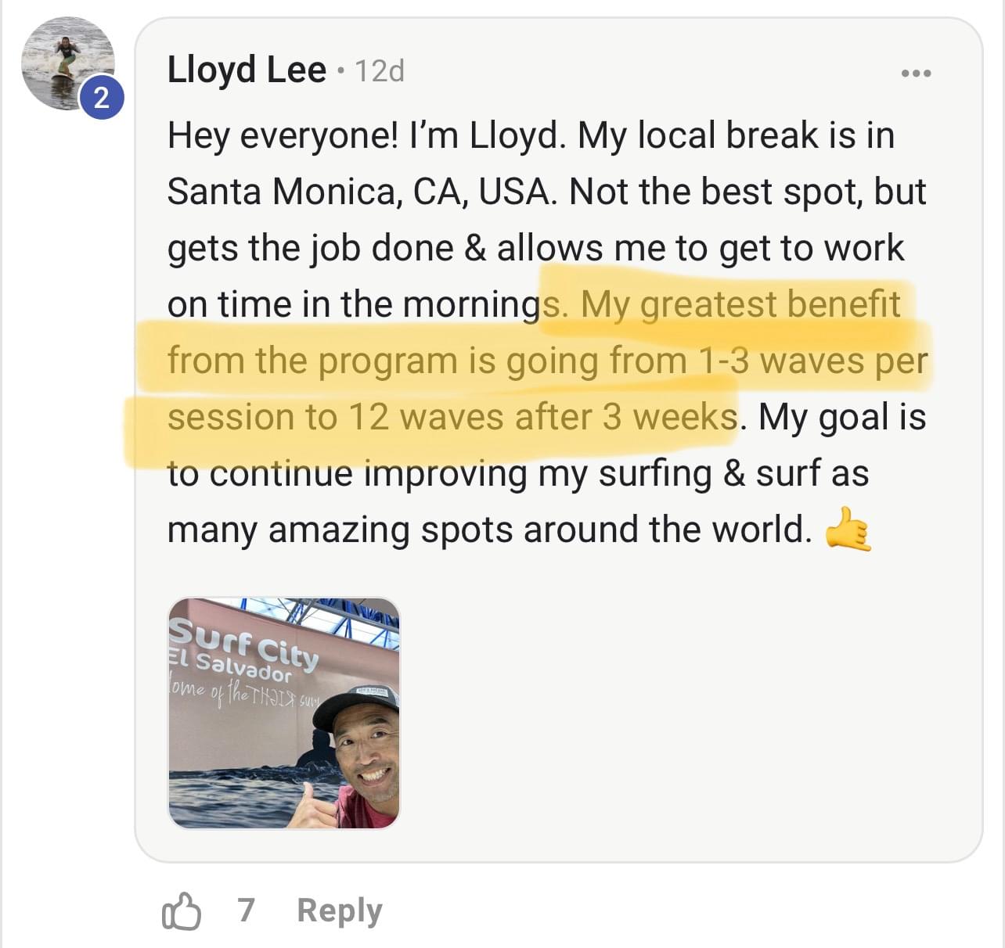Click the highlighted '1-3 waves per' text

pos(812,361)
